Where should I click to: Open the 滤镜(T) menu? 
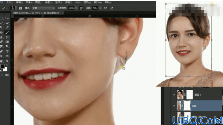pos(69,3)
